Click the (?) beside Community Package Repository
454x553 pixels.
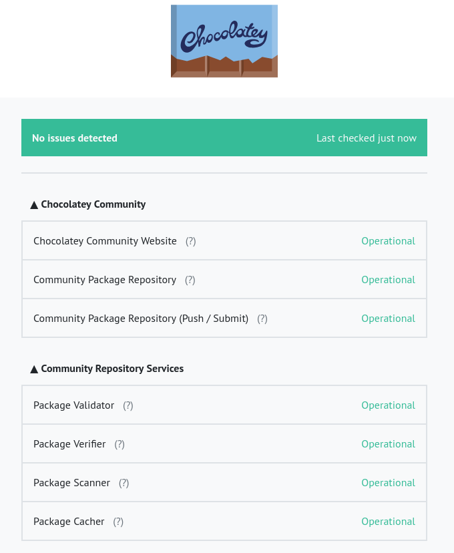tap(190, 280)
